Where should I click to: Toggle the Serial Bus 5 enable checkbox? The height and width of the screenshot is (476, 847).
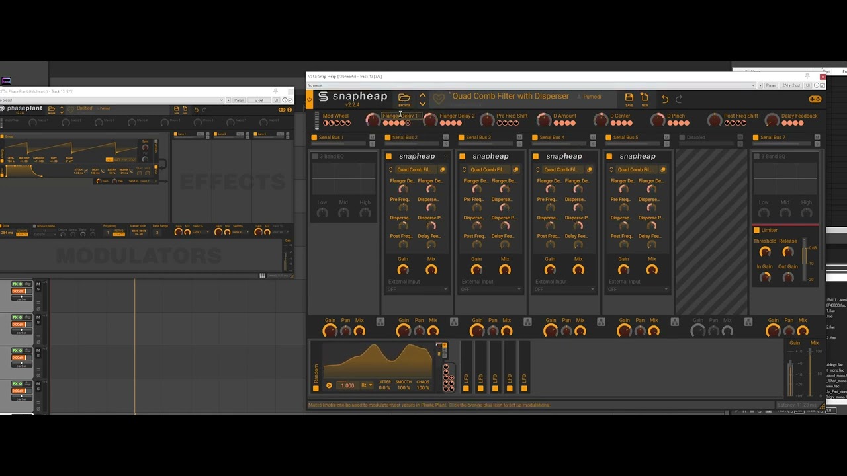(608, 138)
